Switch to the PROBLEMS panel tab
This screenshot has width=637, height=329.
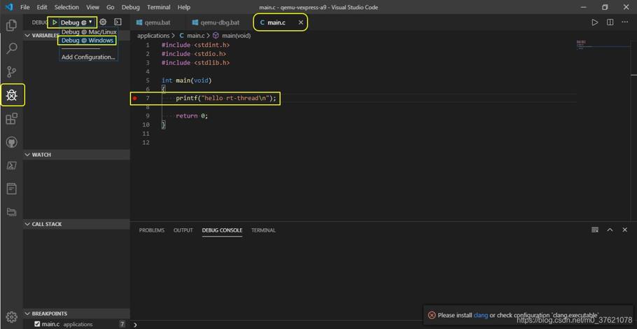(x=151, y=230)
